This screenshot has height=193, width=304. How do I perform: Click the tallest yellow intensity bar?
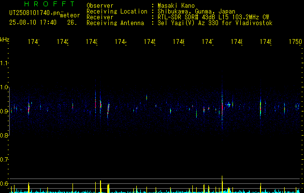pos(222,184)
